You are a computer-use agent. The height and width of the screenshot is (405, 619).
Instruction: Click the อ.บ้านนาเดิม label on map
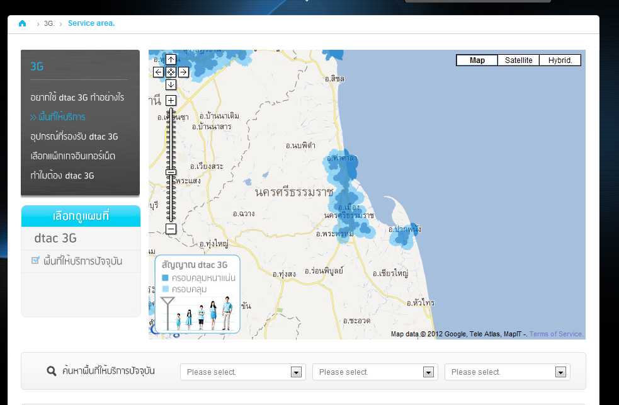pos(219,116)
